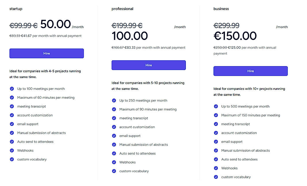Click the checkmark next to professional's "email support"
The height and width of the screenshot is (186, 307).
pos(114,136)
